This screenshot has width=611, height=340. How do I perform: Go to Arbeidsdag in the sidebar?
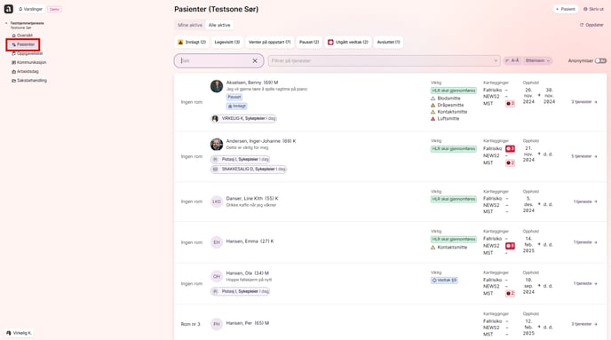click(26, 72)
